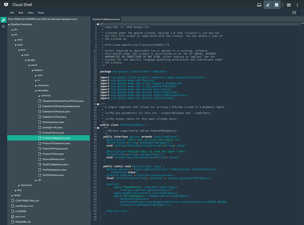The height and width of the screenshot is (225, 304).
Task: Open the Tools menu
Action: click(x=41, y=13)
